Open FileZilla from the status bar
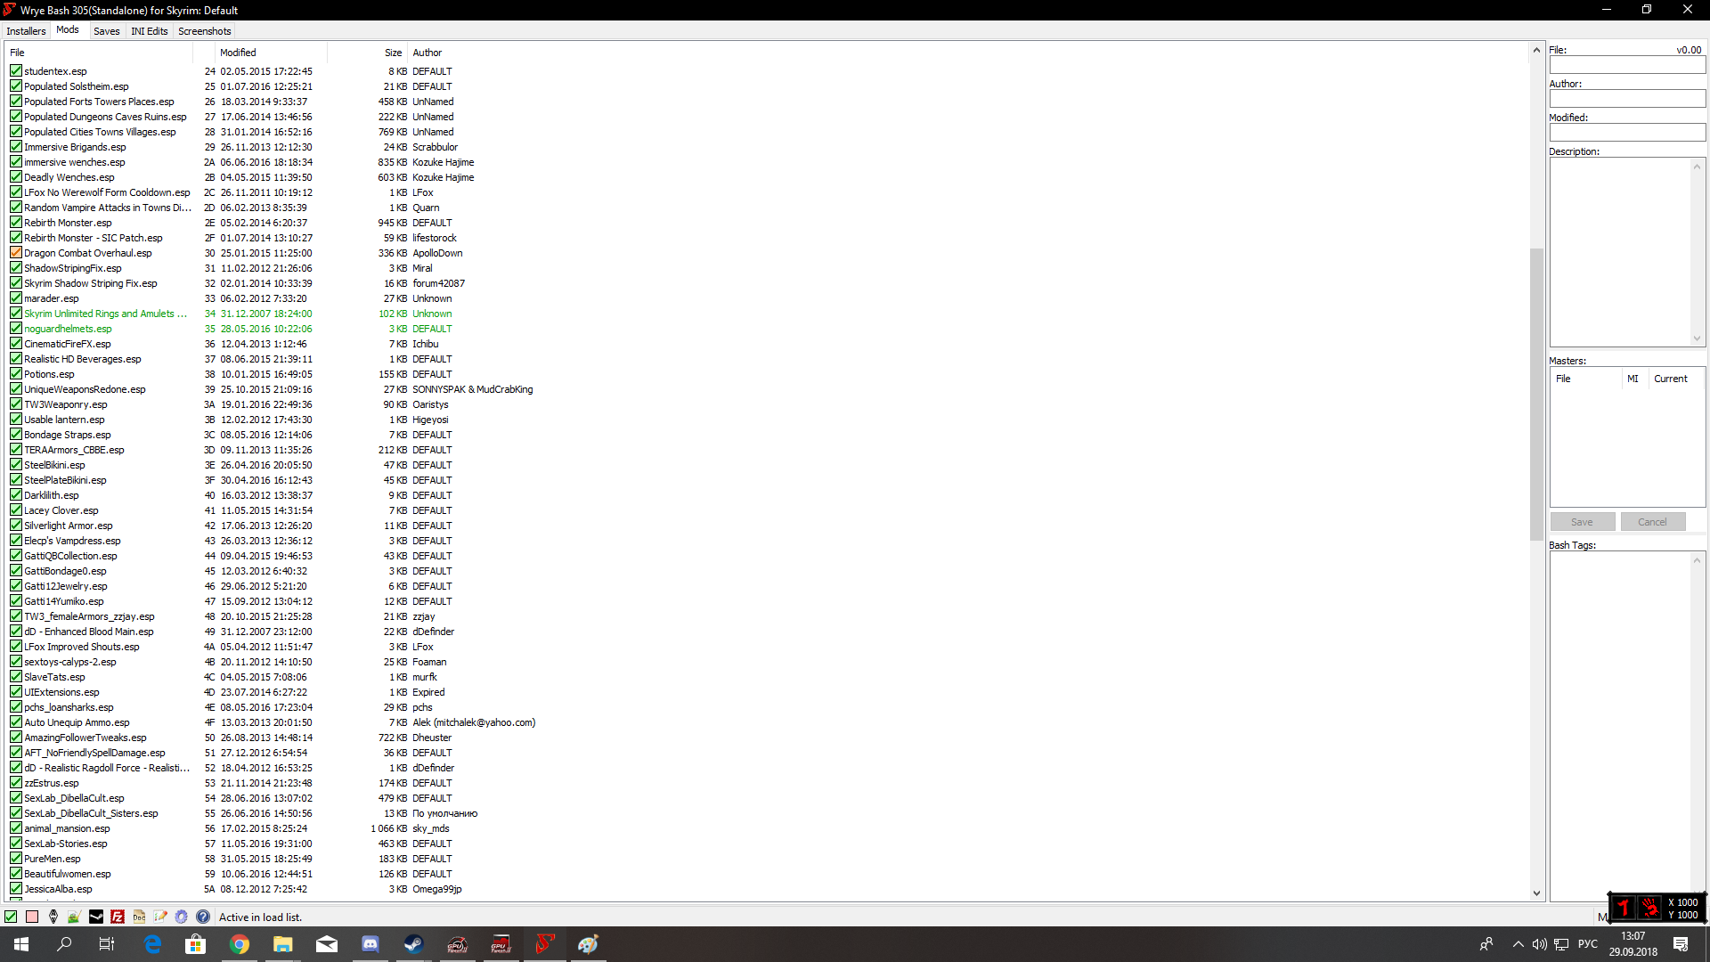The width and height of the screenshot is (1710, 962). pyautogui.click(x=118, y=917)
